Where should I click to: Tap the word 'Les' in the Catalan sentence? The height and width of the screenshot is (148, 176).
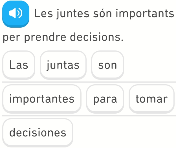click(x=42, y=13)
